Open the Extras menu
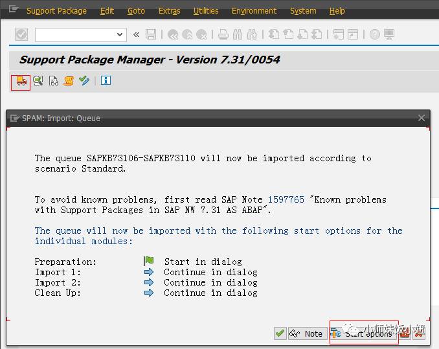Screen dimensions: 439x349 [170, 11]
